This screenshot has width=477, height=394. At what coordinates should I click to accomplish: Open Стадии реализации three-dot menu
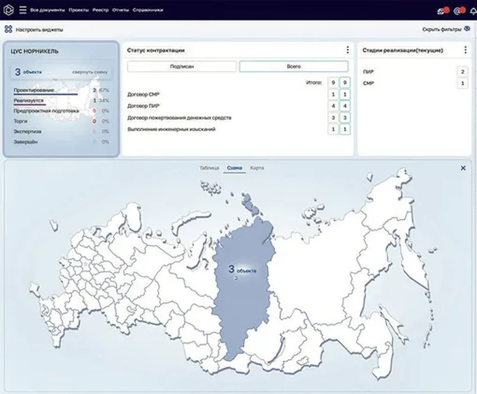[x=465, y=50]
